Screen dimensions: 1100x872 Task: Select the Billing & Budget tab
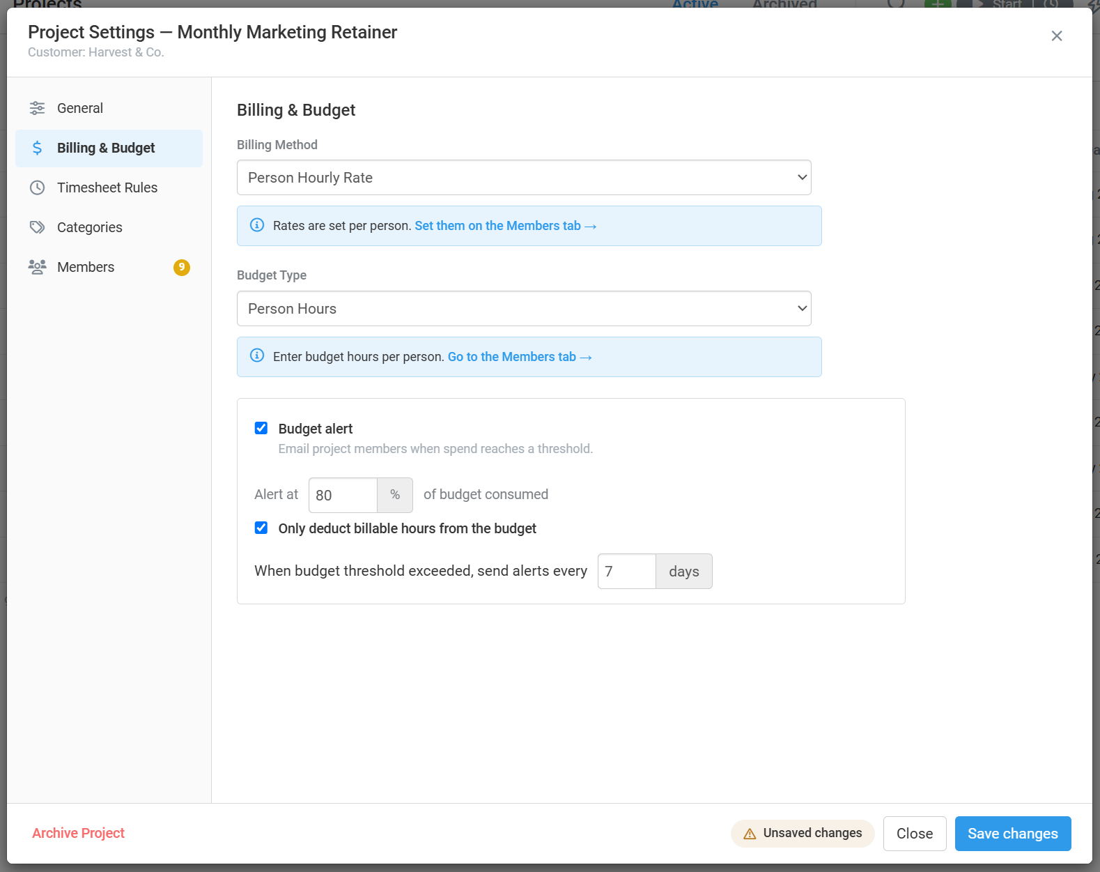tap(109, 148)
